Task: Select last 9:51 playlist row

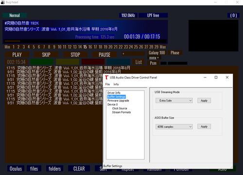Action: pos(54,103)
